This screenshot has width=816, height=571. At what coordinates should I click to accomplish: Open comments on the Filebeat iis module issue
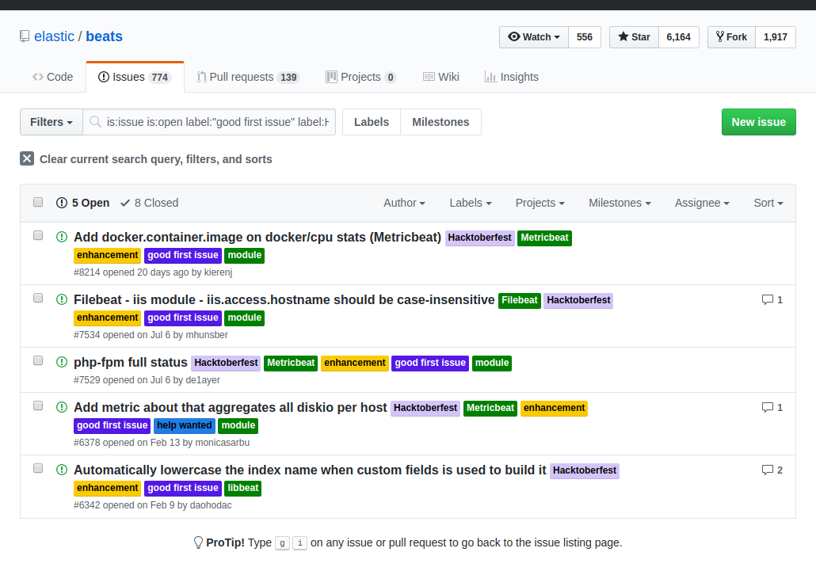click(x=772, y=299)
